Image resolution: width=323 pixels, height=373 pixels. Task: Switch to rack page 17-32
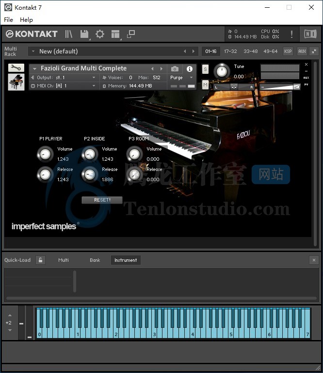tap(230, 51)
